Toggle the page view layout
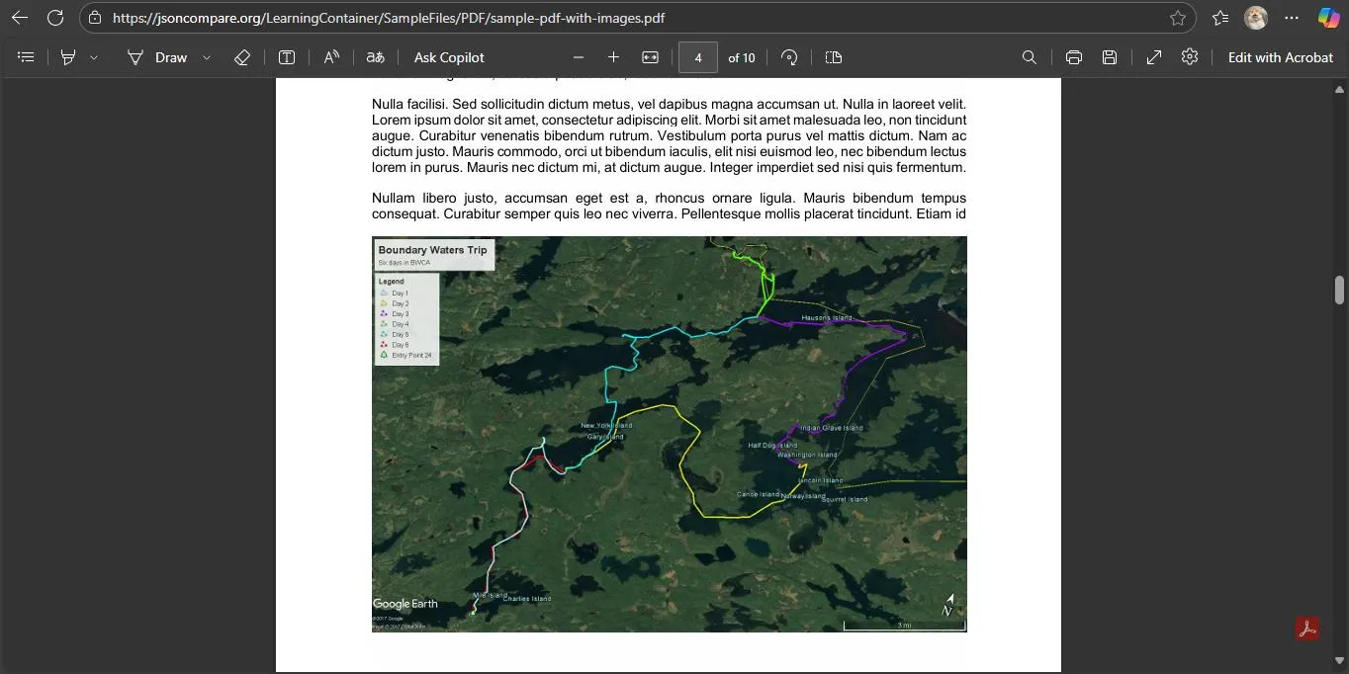Image resolution: width=1349 pixels, height=674 pixels. pyautogui.click(x=834, y=57)
